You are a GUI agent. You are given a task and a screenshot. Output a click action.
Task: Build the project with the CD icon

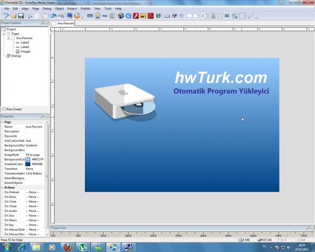(77, 16)
